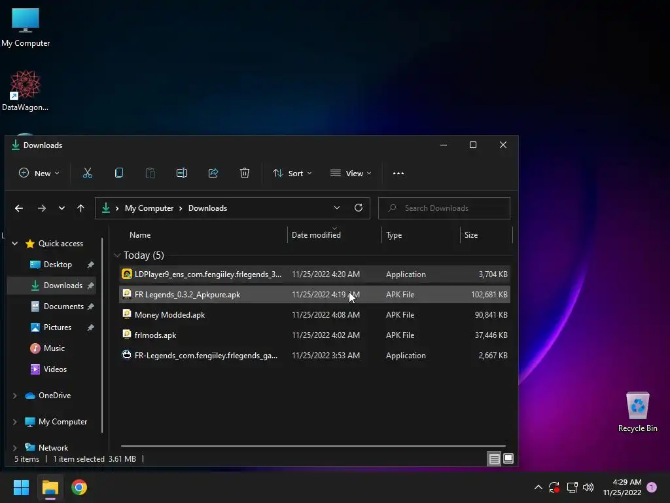Switch to details view layout icon
Viewport: 670px width, 503px height.
[x=494, y=459]
